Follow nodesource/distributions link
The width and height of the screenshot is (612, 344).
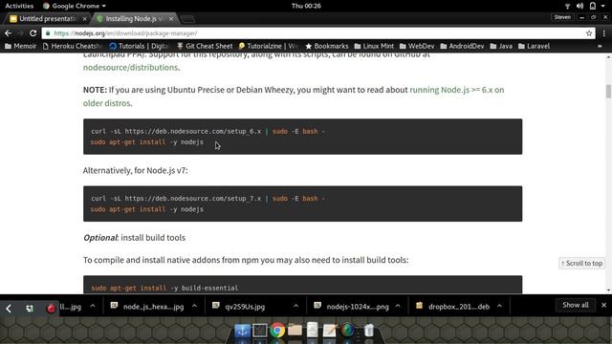coord(130,68)
